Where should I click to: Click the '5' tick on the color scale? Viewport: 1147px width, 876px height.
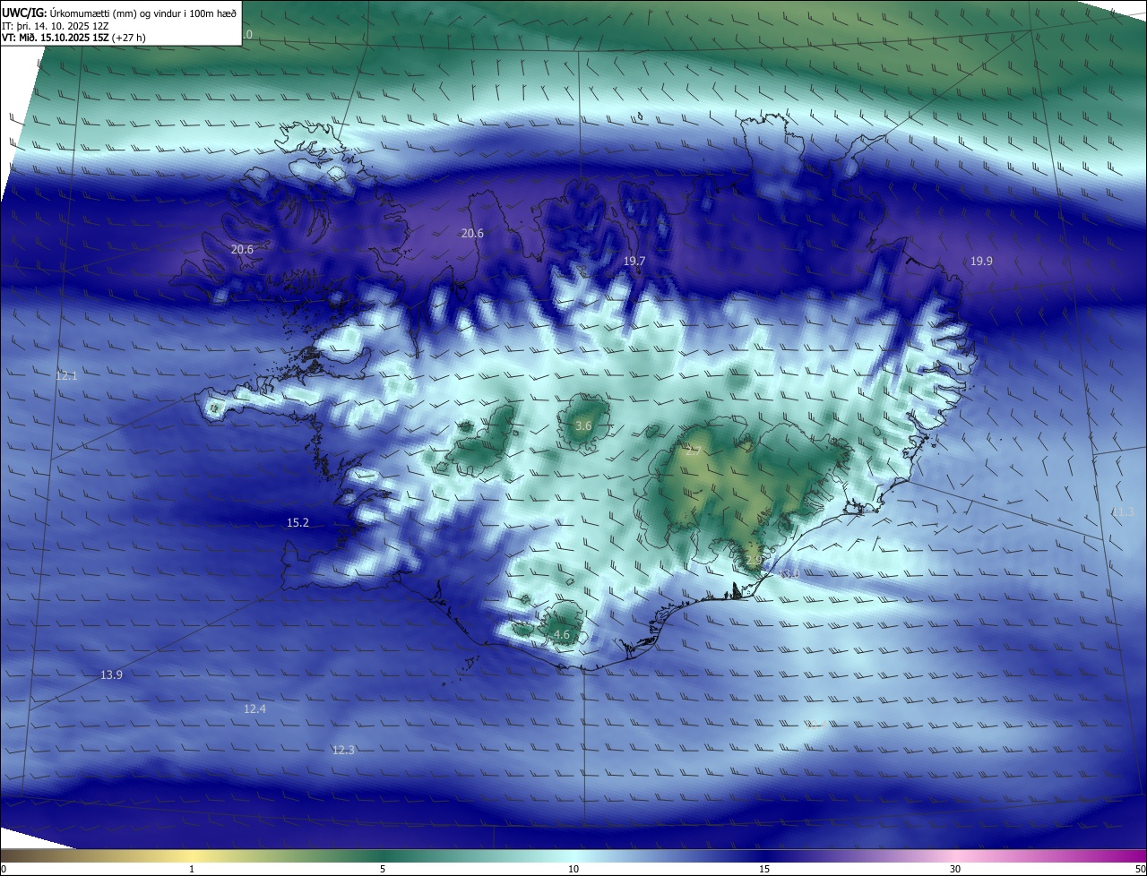tap(383, 869)
